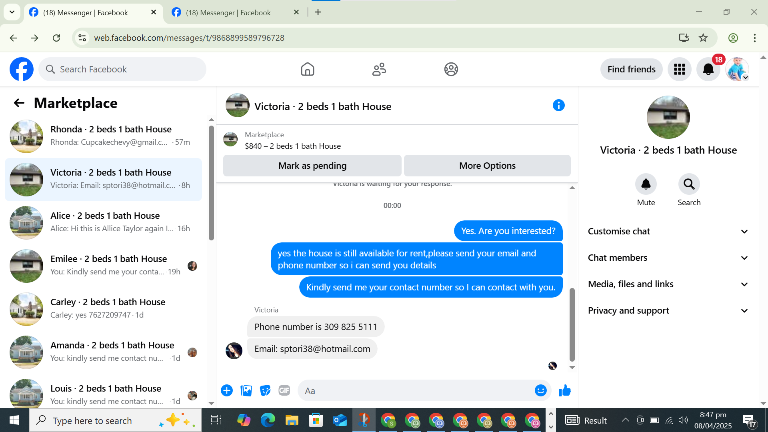The width and height of the screenshot is (768, 432).
Task: Open more actions plus icon
Action: [x=227, y=390]
